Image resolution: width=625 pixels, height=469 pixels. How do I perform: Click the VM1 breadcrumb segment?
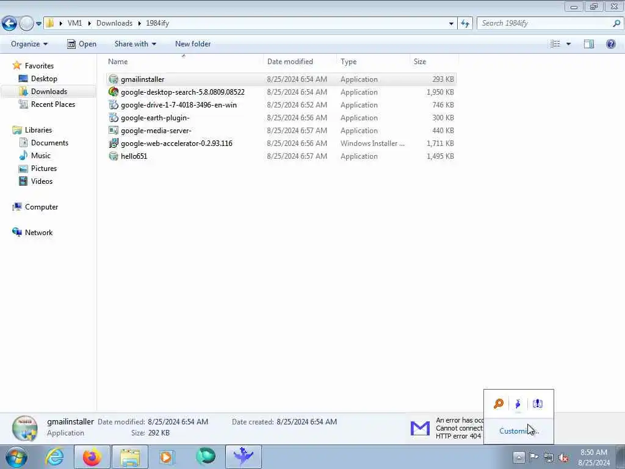click(74, 23)
